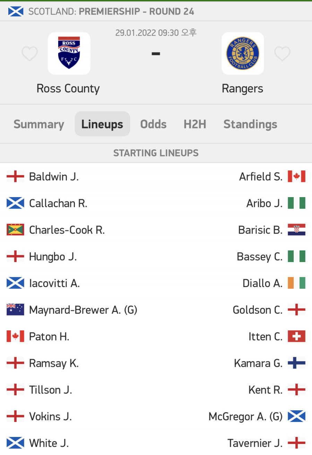Viewport: 312px width, 455px height.
Task: Open the Odds tab
Action: tap(153, 124)
